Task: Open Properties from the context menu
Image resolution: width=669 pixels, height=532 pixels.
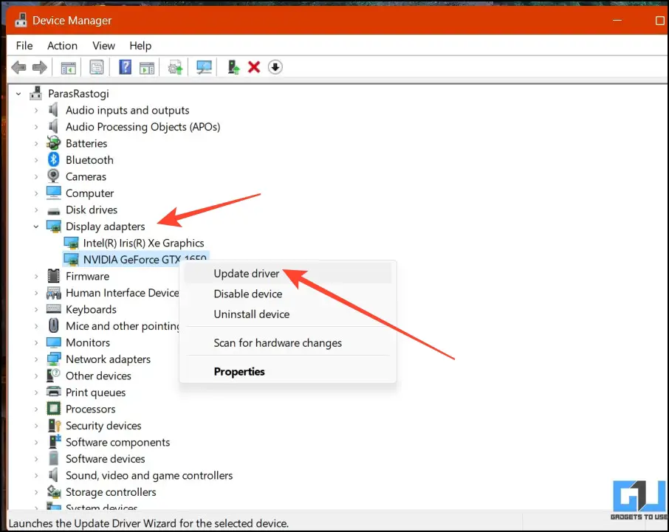Action: [x=288, y=371]
